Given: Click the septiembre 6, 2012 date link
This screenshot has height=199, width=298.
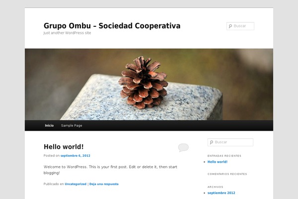Looking at the screenshot, I should [75, 156].
